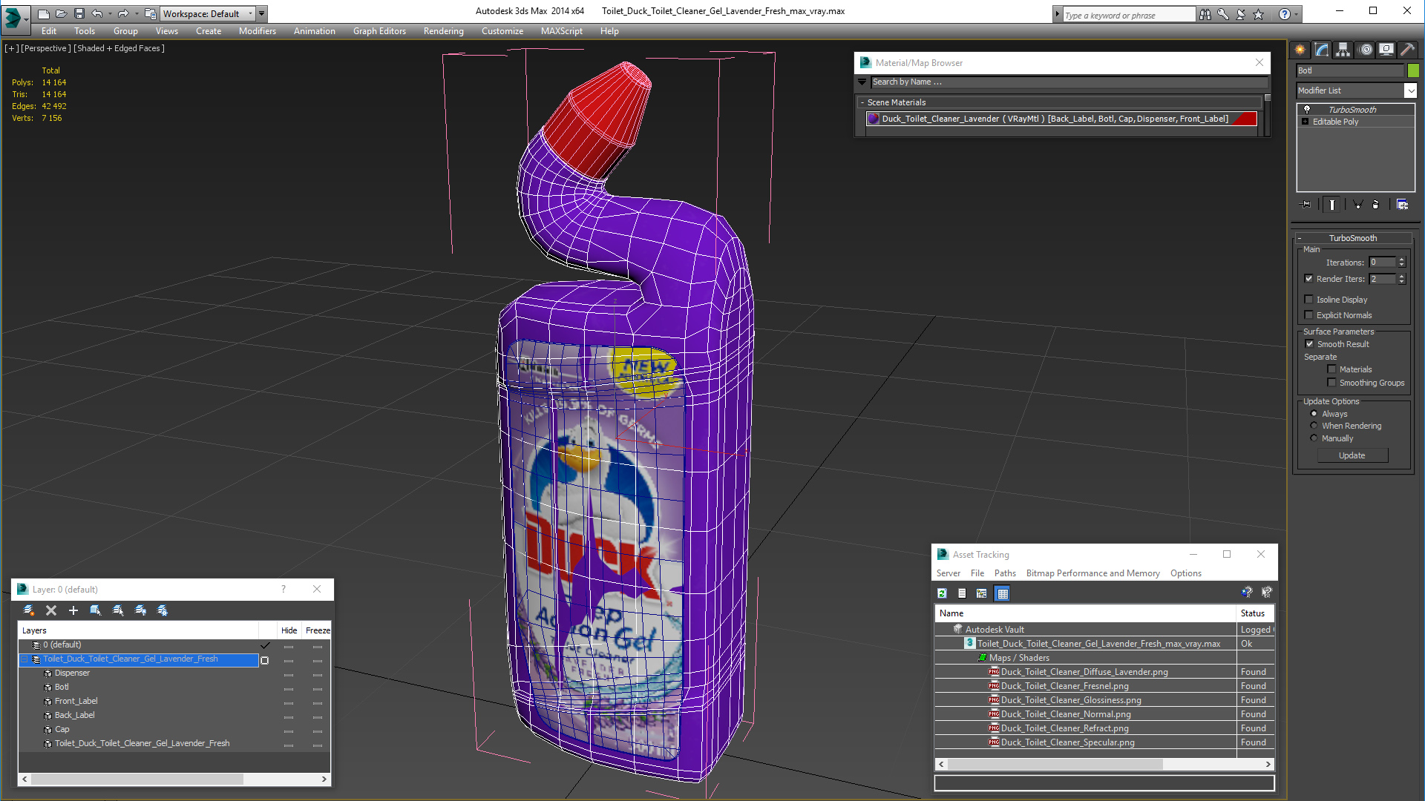Viewport: 1425px width, 801px height.
Task: Click the Shaded + Edged Faces viewport label
Action: pyautogui.click(x=119, y=48)
